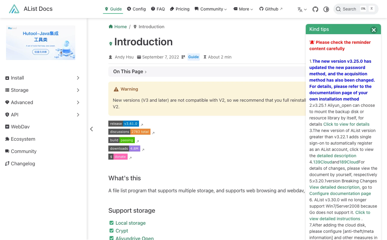The height and width of the screenshot is (240, 387).
Task: Open the Github external nav link
Action: (271, 9)
